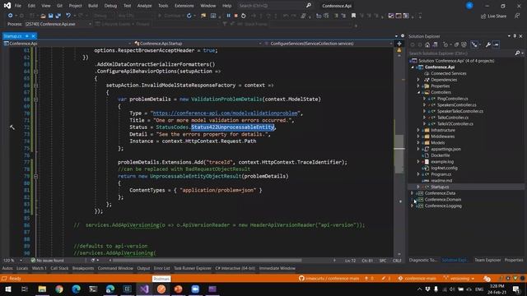Select the Dockerfile item
The width and height of the screenshot is (527, 296).
(441, 155)
